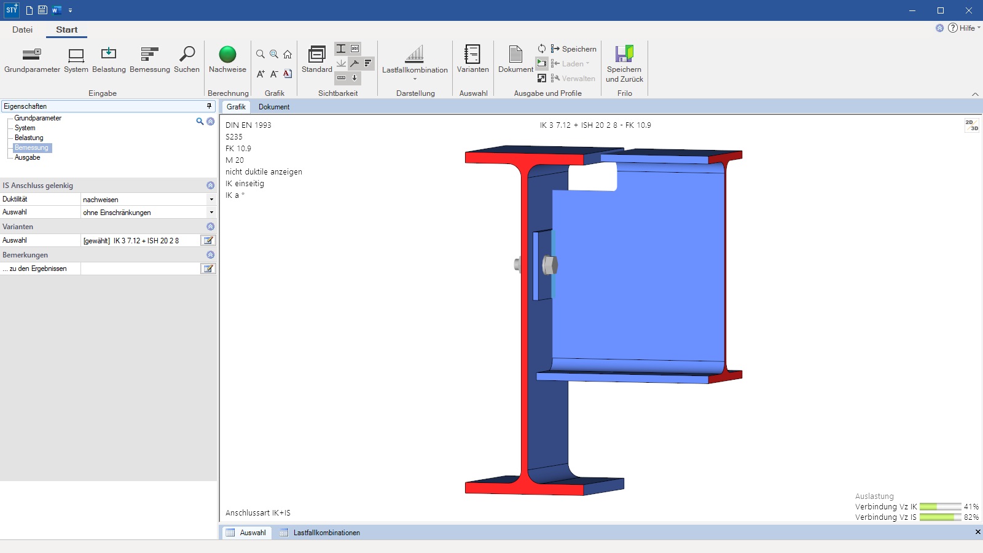Open the Suchen magnifier tool
The height and width of the screenshot is (553, 983).
[x=187, y=55]
